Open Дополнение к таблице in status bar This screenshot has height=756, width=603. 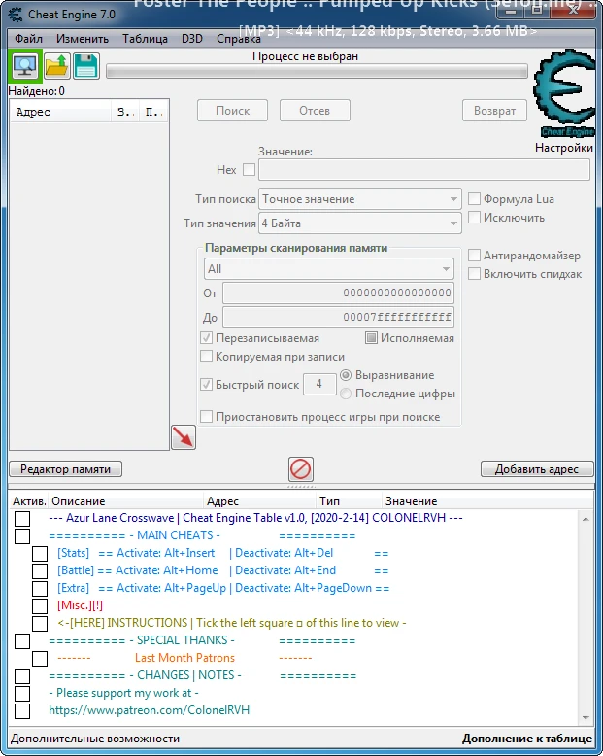coord(527,739)
